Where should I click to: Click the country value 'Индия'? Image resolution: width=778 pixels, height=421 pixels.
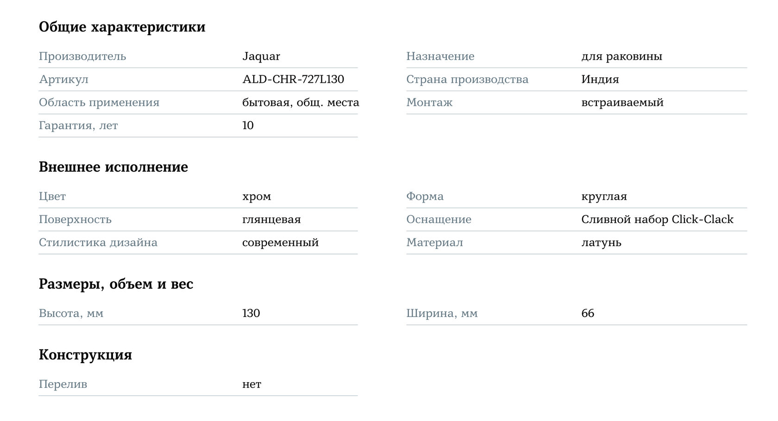(600, 80)
